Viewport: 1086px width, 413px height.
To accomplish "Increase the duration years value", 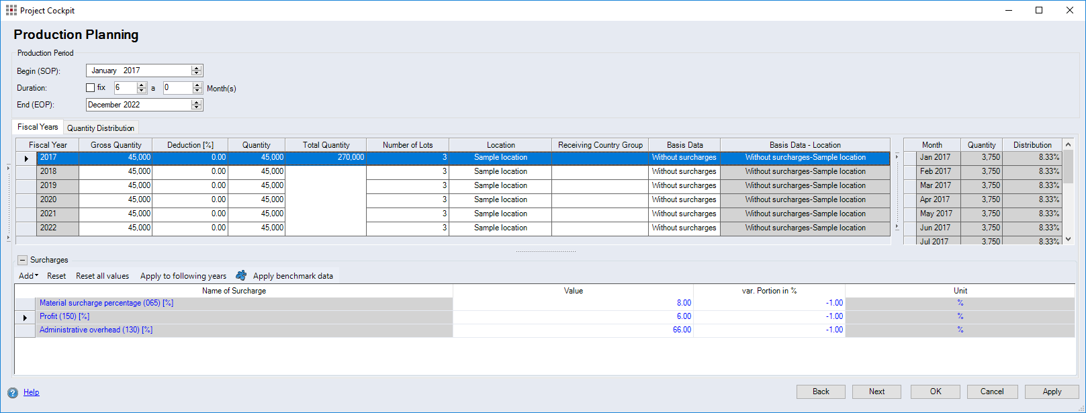I will (x=142, y=85).
